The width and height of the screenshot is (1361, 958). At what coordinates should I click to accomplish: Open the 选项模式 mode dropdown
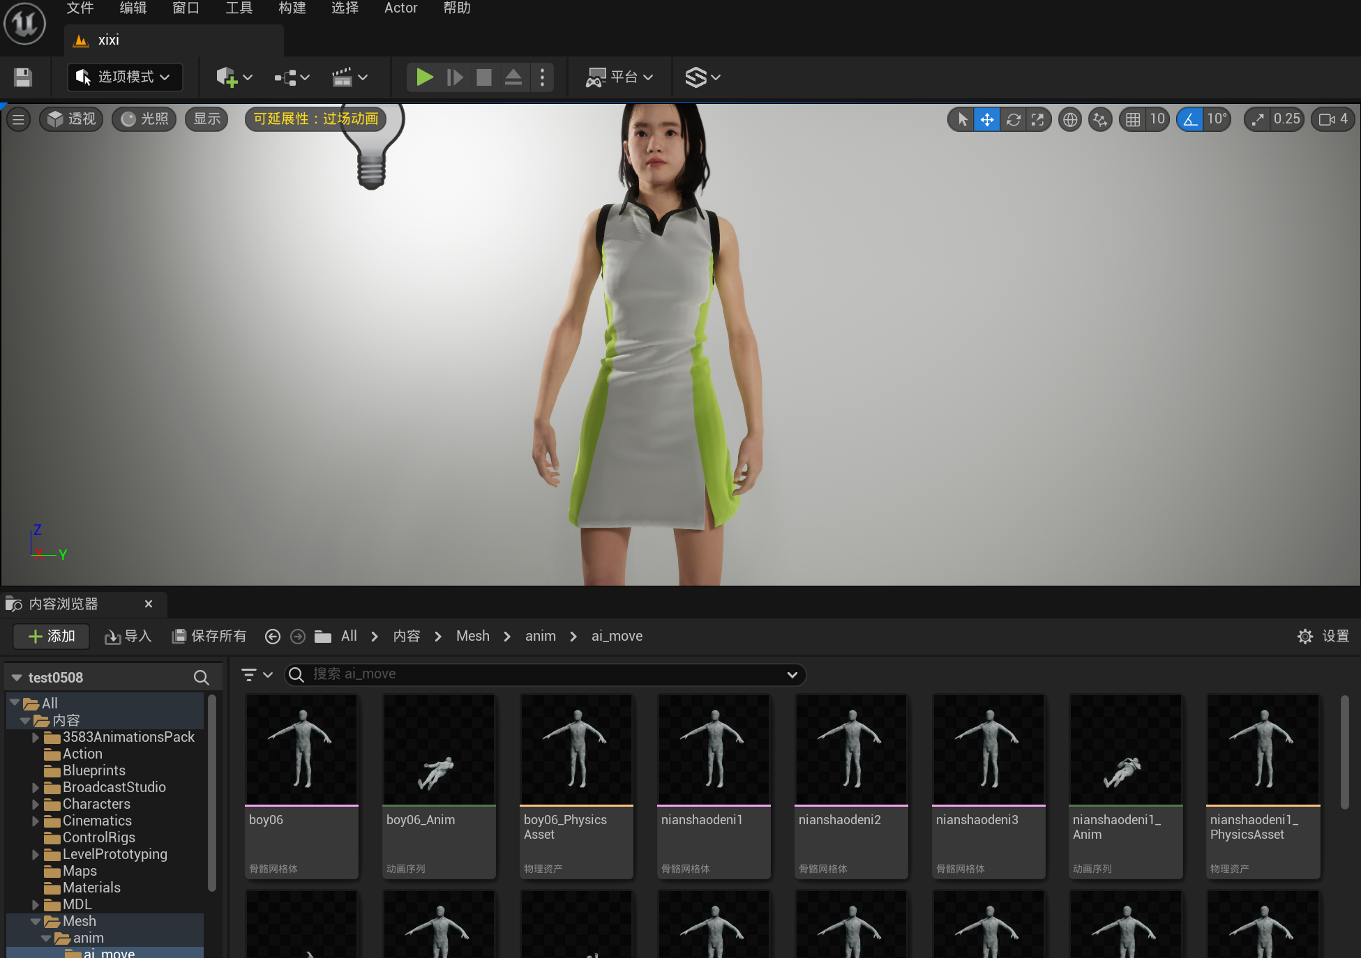(125, 77)
